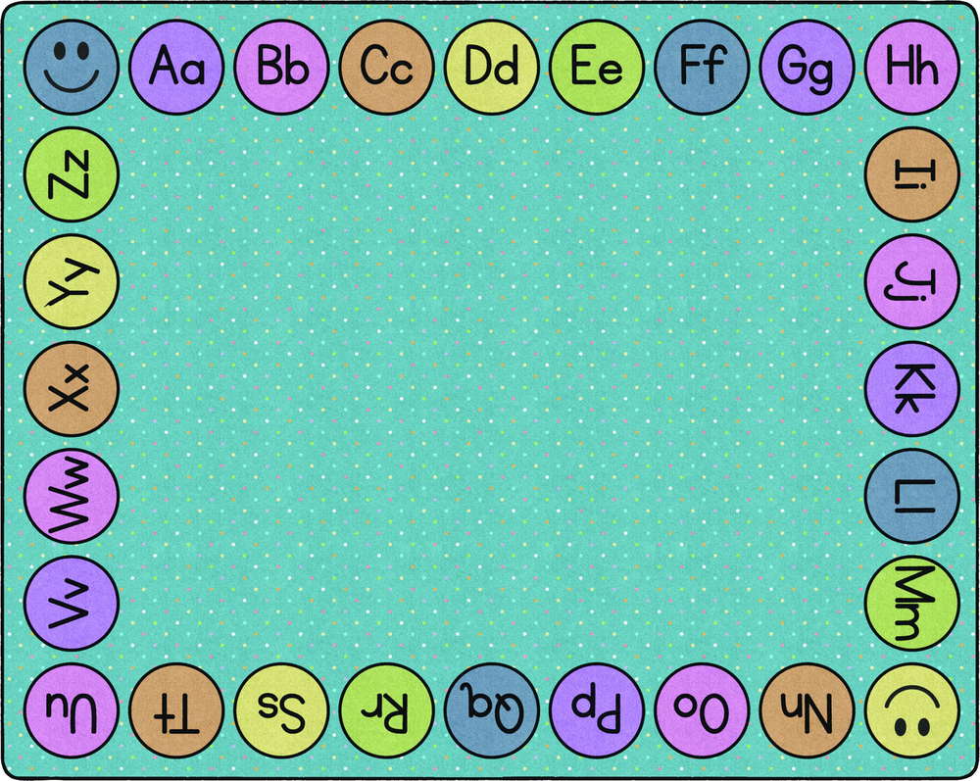Select the purple Aa letter circle

(x=176, y=68)
